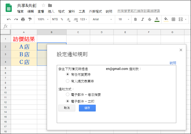Select 電子郵件 – 每日摘要 radio option
Screen dimensions: 191x134
(68, 94)
